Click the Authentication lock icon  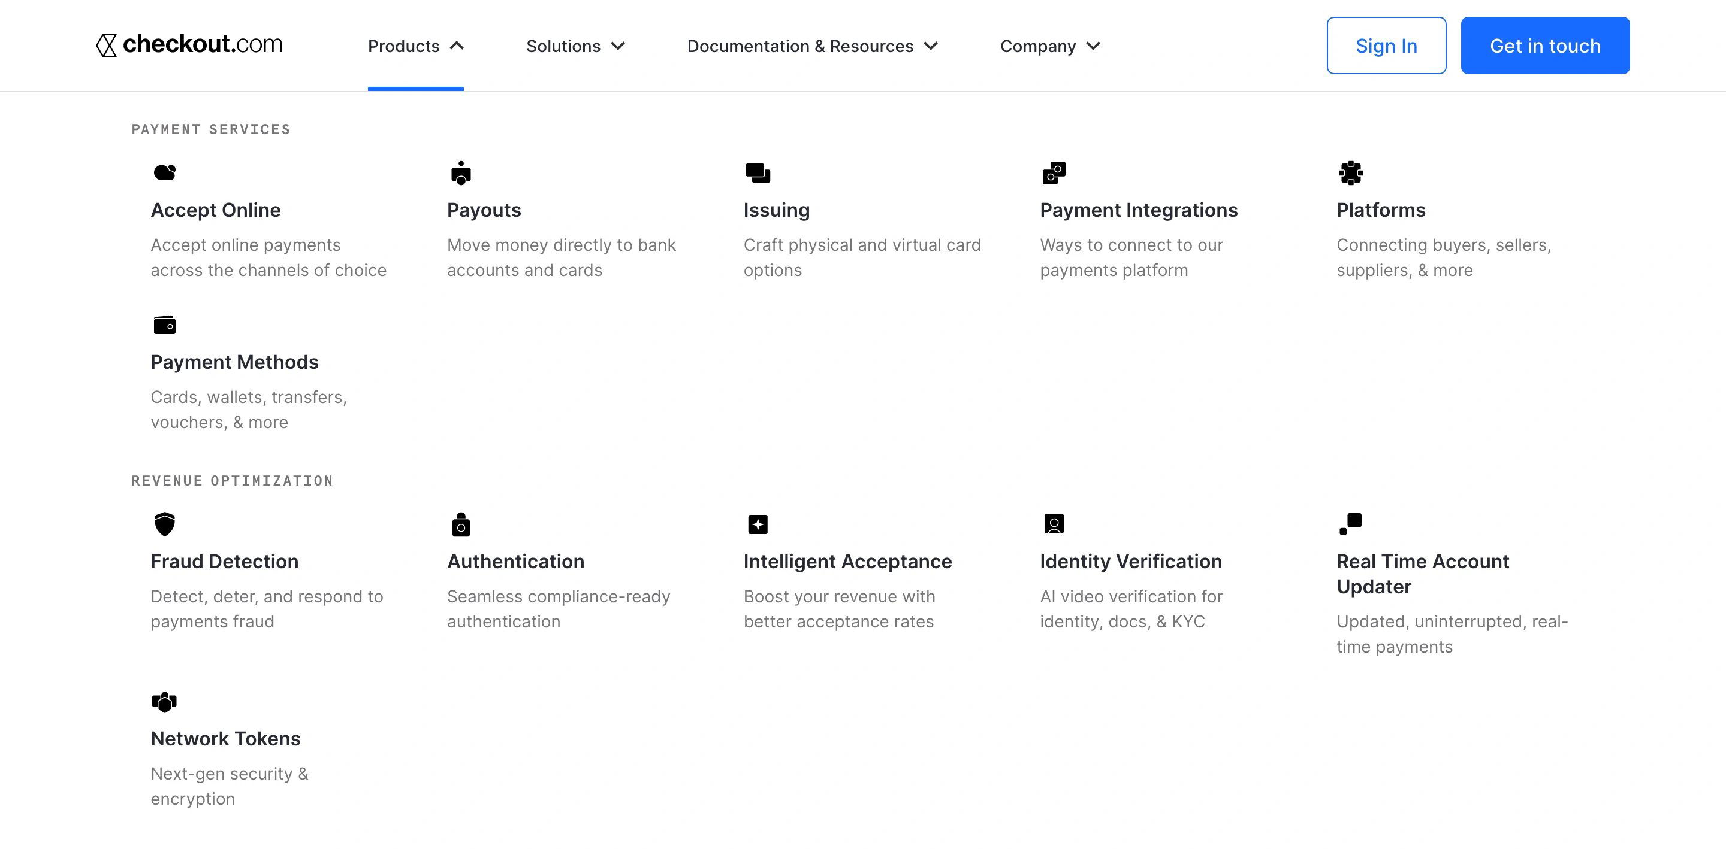pos(461,524)
